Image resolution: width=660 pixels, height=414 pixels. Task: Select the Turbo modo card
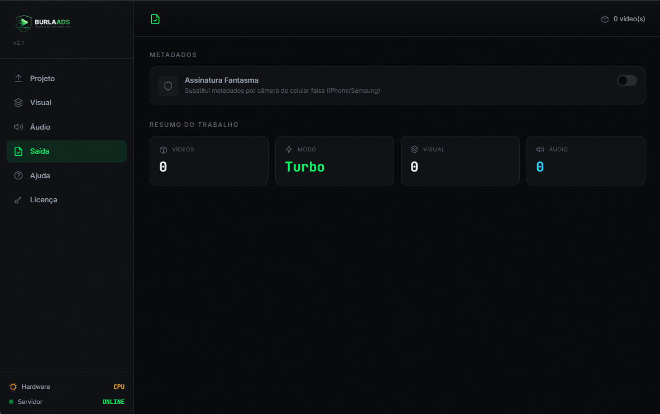[x=334, y=160]
